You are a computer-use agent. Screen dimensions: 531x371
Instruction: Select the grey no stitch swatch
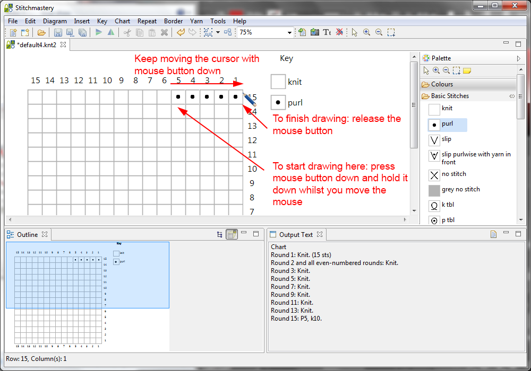(455, 190)
